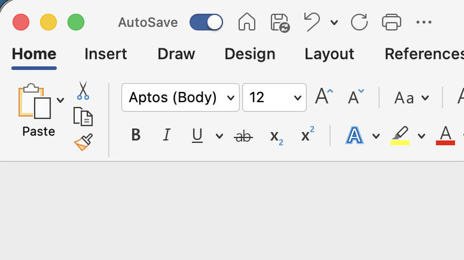This screenshot has width=464, height=260.
Task: Copy selection with the Copy icon
Action: point(83,116)
